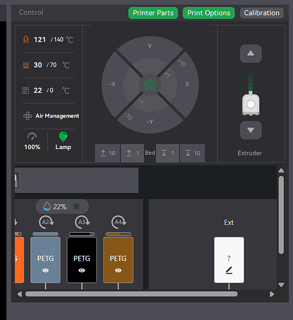Open the Printer Parts panel
This screenshot has height=320, width=293.
tap(153, 13)
